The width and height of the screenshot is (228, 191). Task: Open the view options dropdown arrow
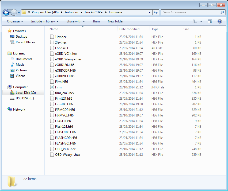[201, 21]
